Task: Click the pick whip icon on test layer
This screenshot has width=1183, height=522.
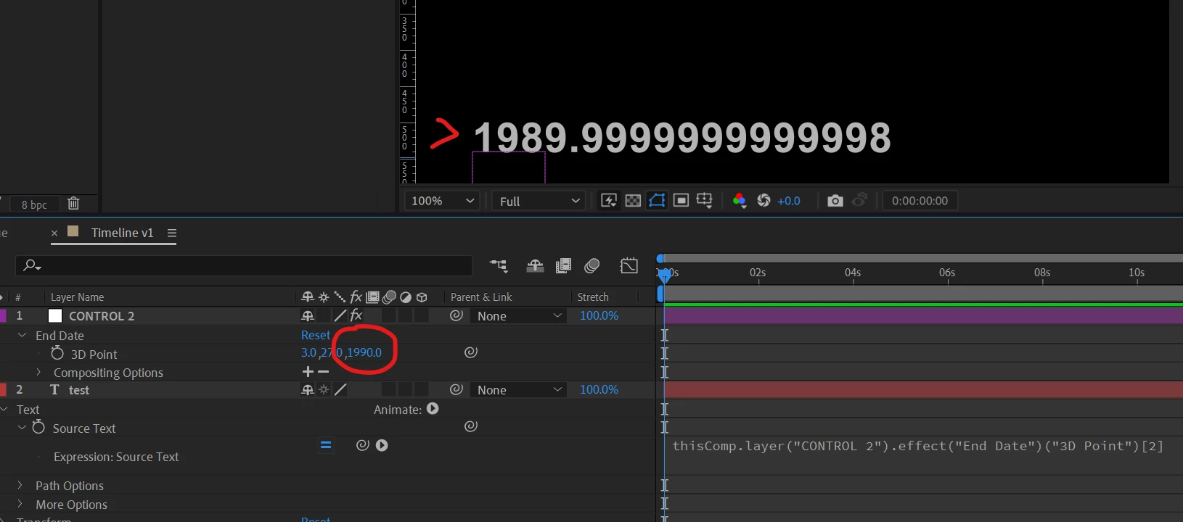Action: (x=457, y=389)
